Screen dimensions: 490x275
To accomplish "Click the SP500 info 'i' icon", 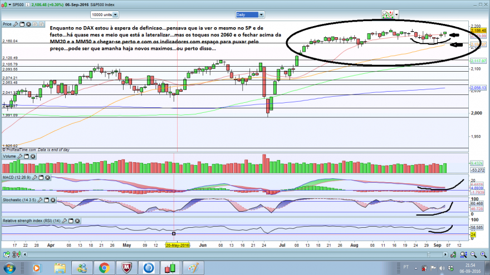I will [x=27, y=4].
